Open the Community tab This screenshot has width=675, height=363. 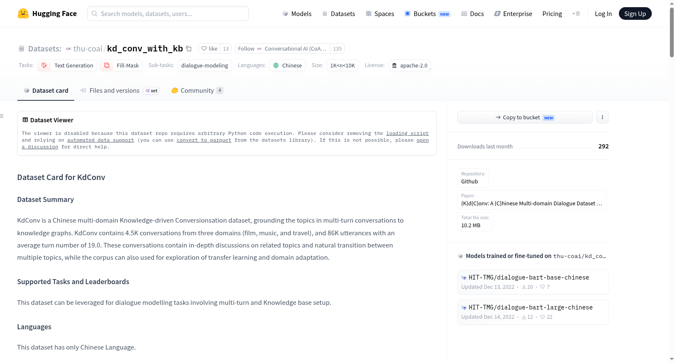click(x=197, y=91)
